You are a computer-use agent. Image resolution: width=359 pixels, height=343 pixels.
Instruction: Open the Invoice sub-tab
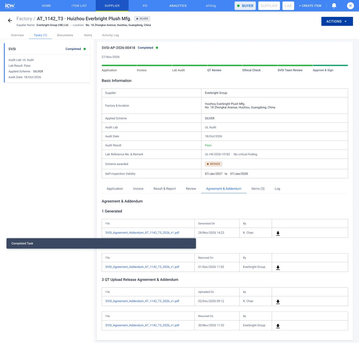click(x=138, y=189)
